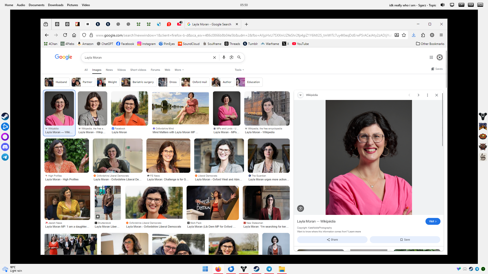This screenshot has height=274, width=488.
Task: Click Lens icon on preview image
Action: point(300,209)
